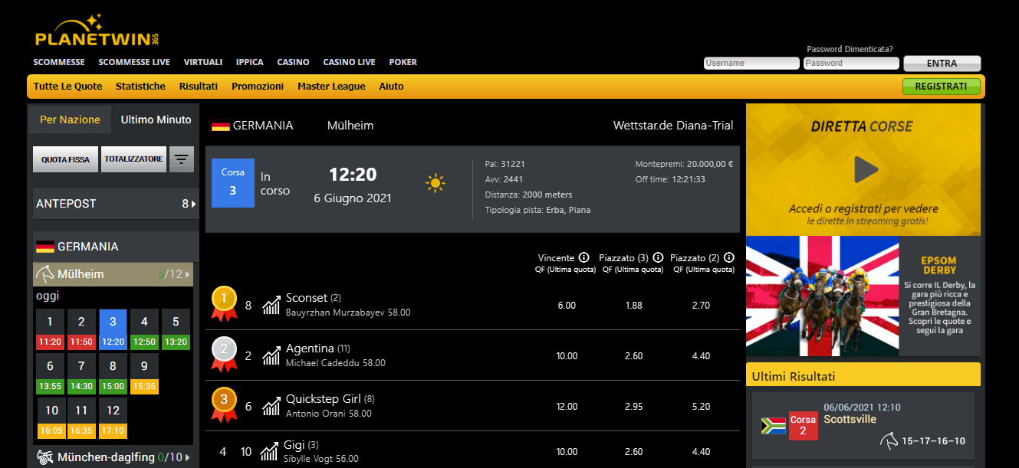The image size is (1019, 468).
Task: Open Quickstep Girl statistics chart icon
Action: click(x=271, y=406)
